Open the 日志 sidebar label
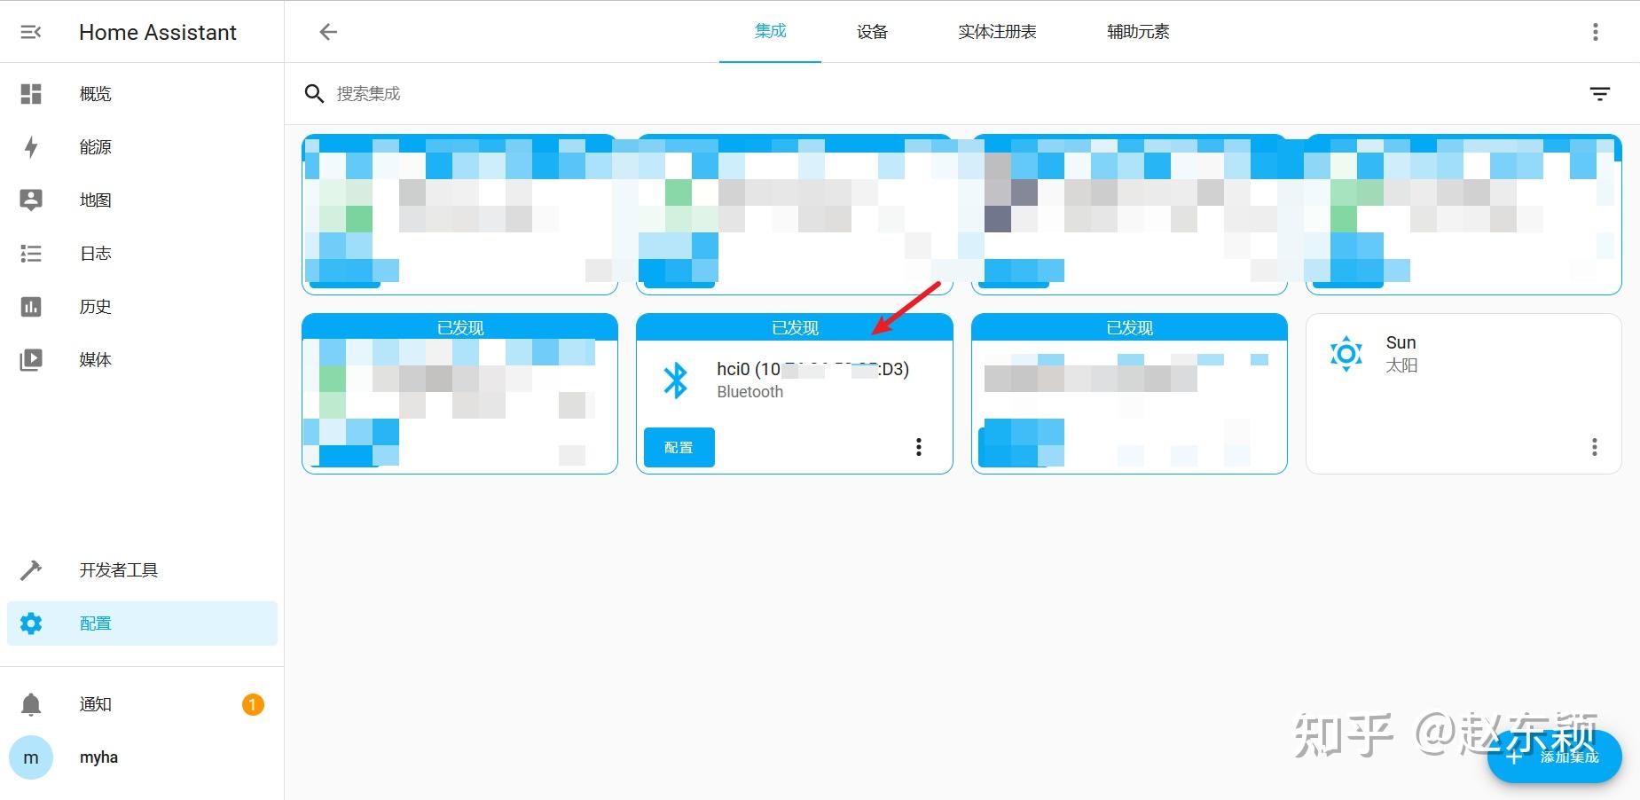1640x800 pixels. pos(96,254)
